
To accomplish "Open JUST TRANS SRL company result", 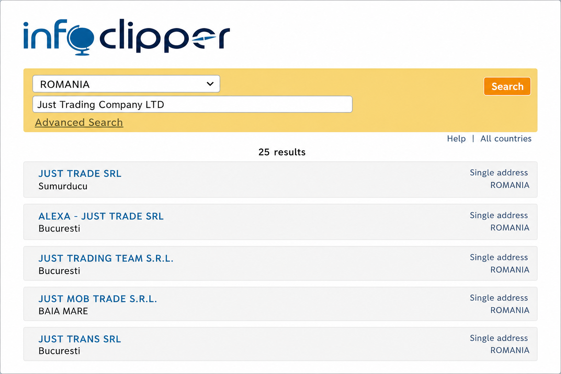I will [80, 339].
